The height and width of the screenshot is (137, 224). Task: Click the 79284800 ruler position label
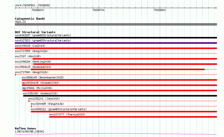(160, 10)
